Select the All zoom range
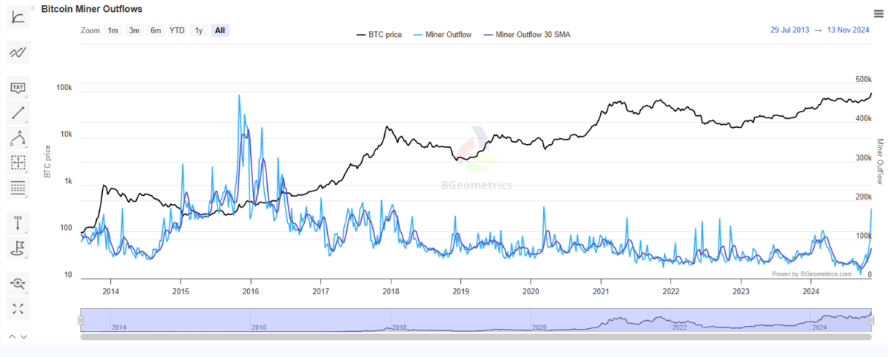Screen dimensions: 888x357 (x=221, y=30)
